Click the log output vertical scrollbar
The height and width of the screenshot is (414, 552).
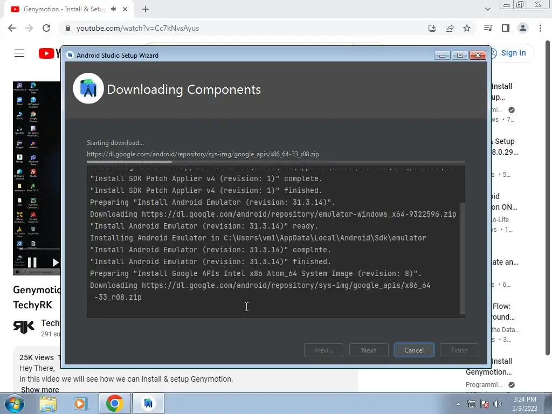[x=463, y=258]
